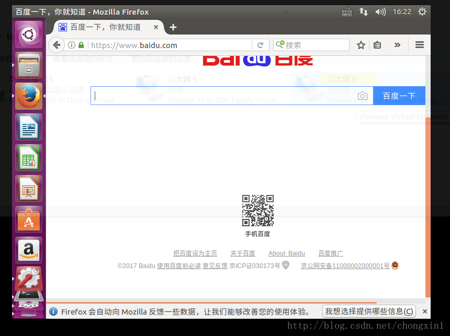Open the About Baidu link
This screenshot has width=450, height=336.
point(287,253)
